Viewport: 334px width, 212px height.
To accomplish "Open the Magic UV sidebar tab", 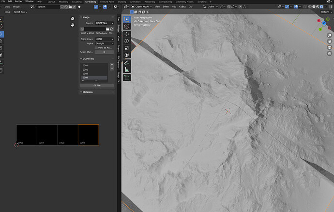I will pos(119,77).
